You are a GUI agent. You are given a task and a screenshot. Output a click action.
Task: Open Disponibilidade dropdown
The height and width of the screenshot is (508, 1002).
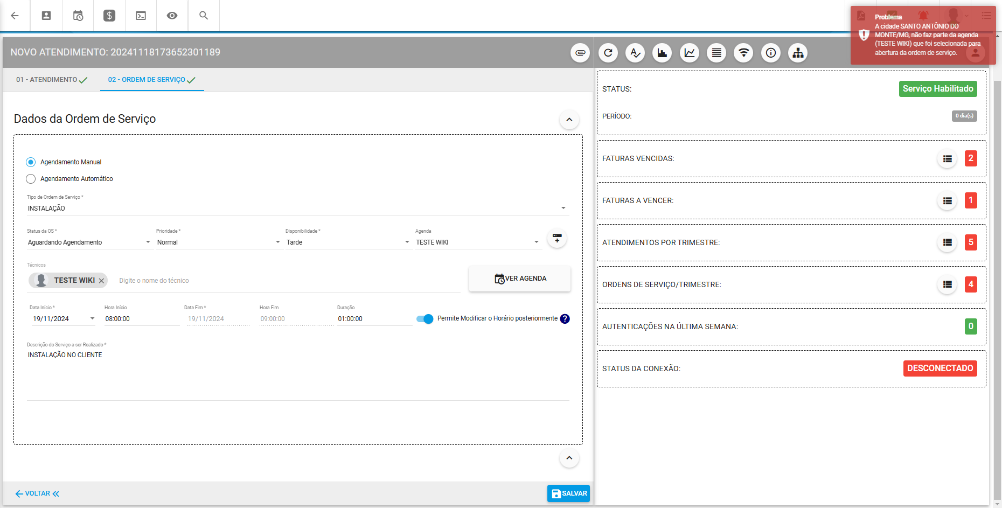(x=349, y=242)
